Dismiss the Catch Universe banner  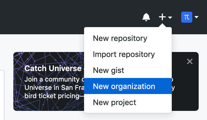(x=190, y=61)
